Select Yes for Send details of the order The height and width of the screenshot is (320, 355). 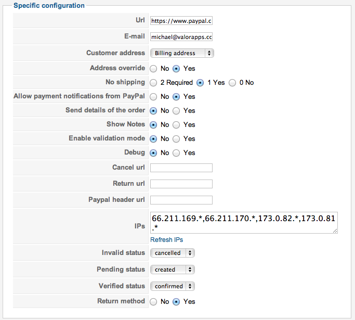177,110
